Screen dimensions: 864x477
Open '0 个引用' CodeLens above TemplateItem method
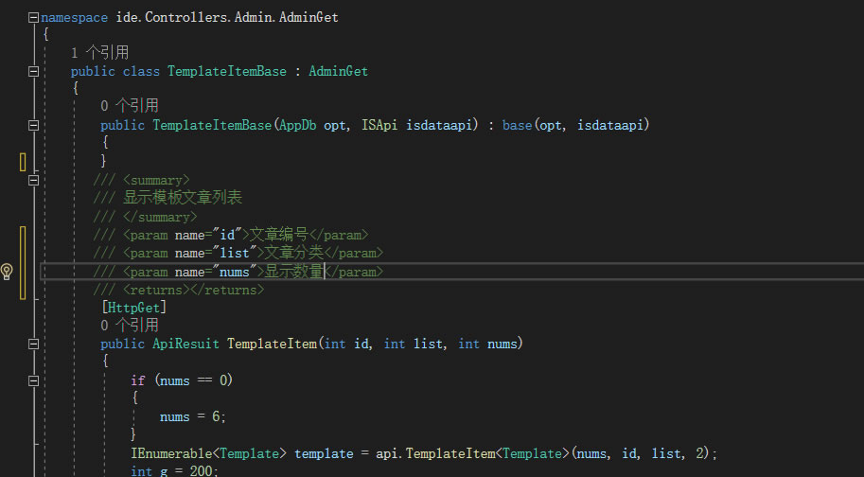click(130, 326)
